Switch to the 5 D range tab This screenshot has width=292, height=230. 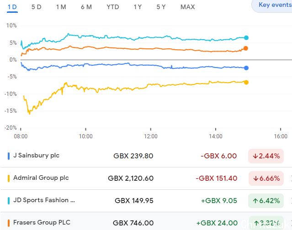pos(36,7)
